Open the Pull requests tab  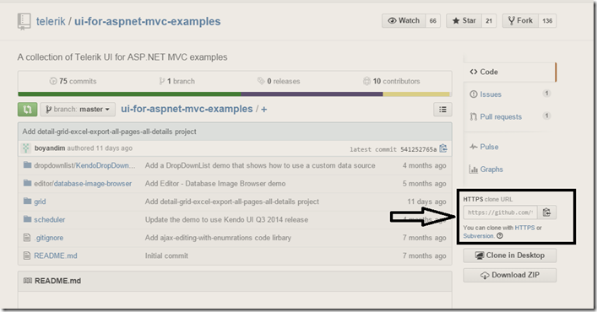click(x=501, y=116)
